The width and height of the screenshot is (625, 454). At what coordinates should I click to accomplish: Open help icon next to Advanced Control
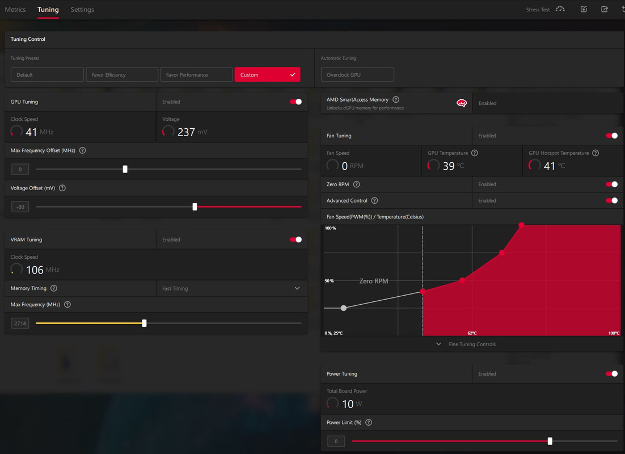(x=375, y=200)
